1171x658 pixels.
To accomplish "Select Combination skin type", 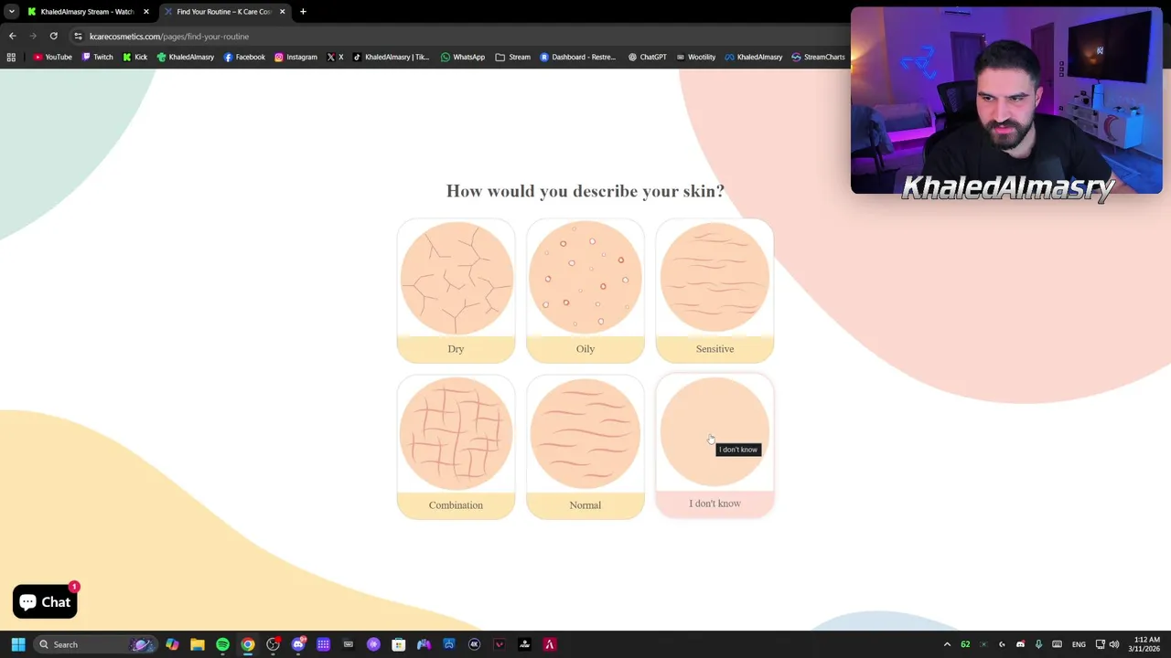I will pos(456,447).
